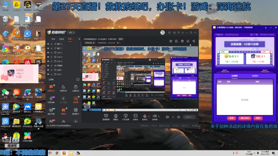Switch to the second scene tab

click(x=62, y=39)
